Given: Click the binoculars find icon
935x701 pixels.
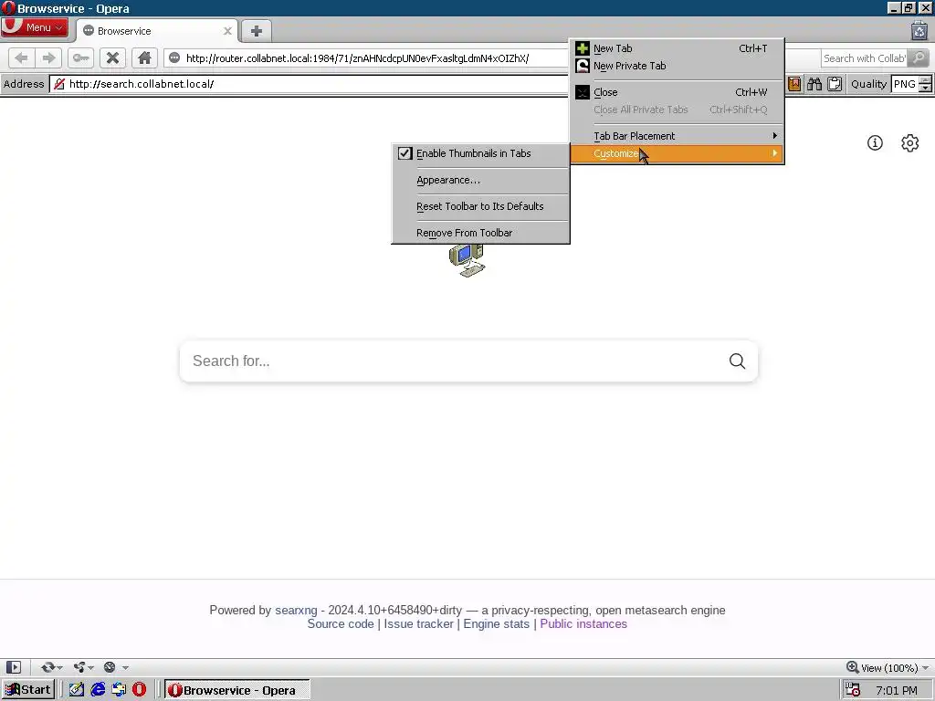Looking at the screenshot, I should pos(814,84).
